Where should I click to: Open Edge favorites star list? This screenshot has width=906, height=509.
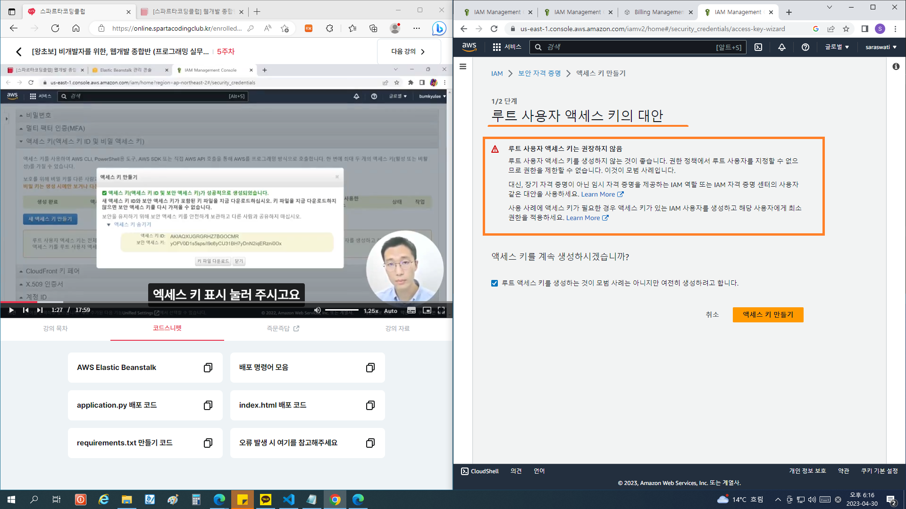[x=352, y=28]
